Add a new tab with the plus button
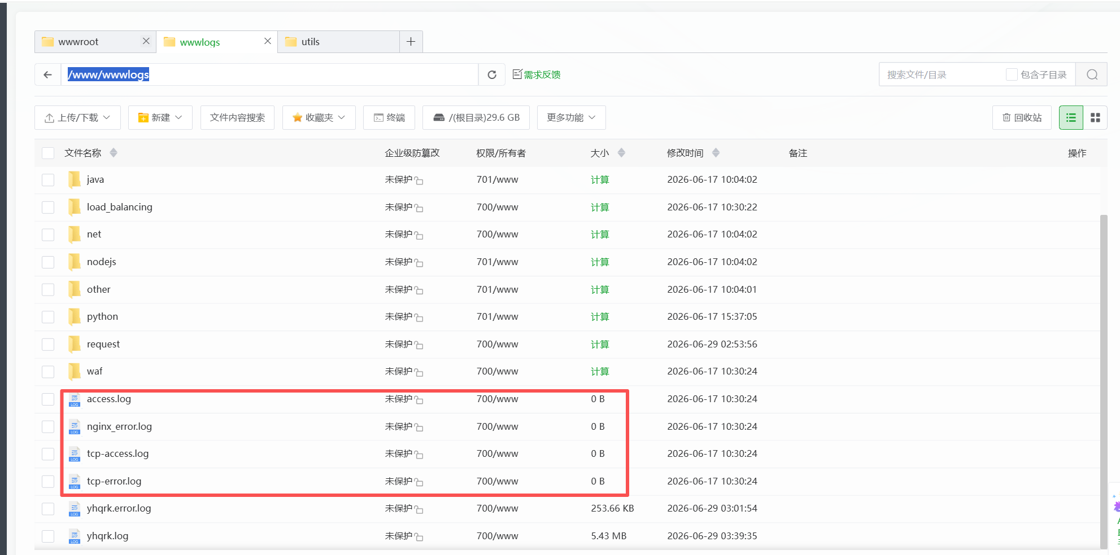This screenshot has height=555, width=1120. tap(411, 42)
